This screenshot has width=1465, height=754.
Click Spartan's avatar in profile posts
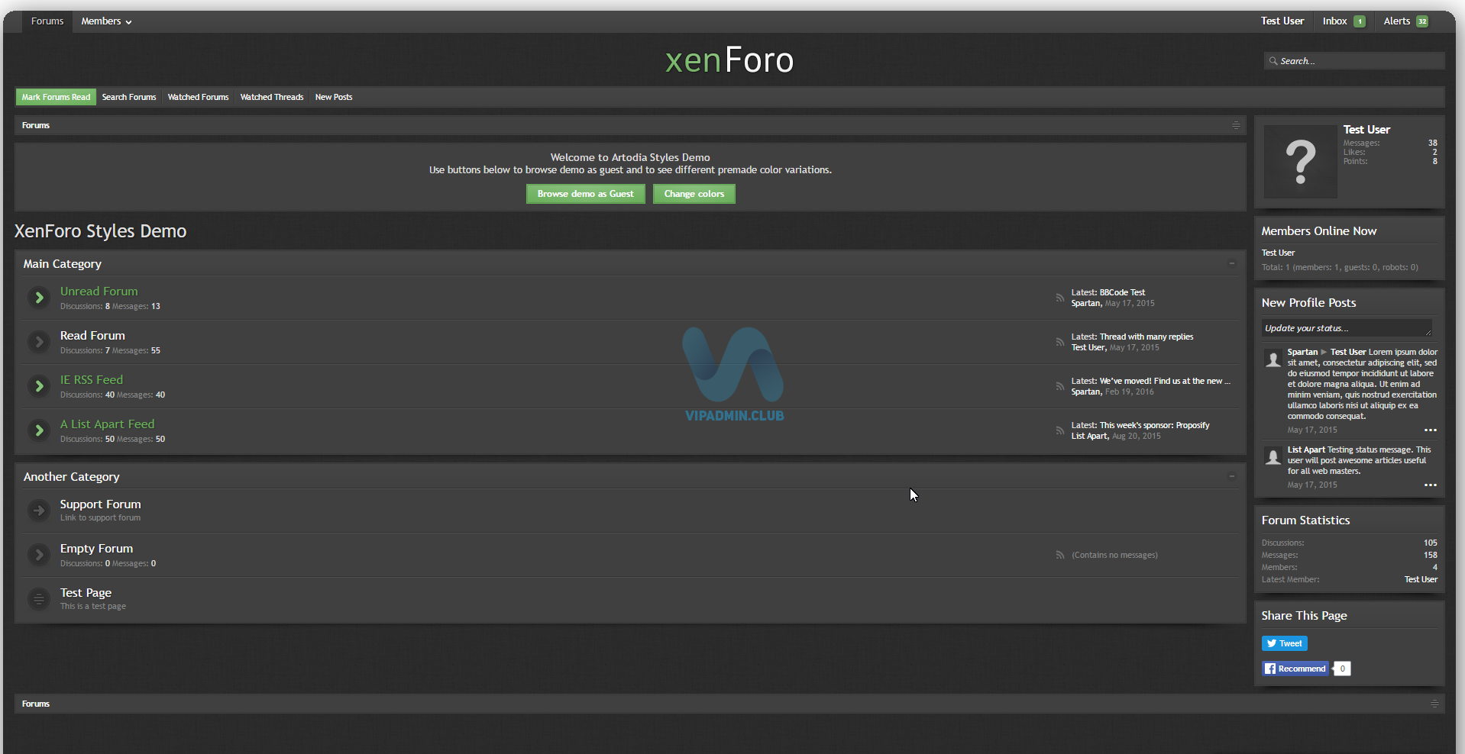[1273, 359]
